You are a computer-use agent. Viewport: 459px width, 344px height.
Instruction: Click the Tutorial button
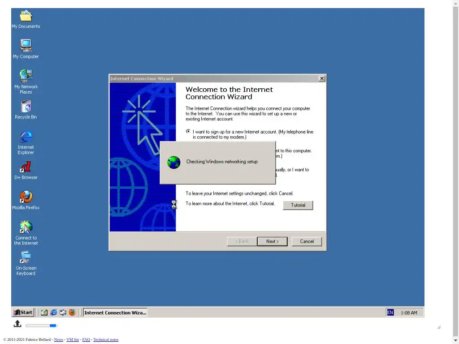pyautogui.click(x=298, y=205)
